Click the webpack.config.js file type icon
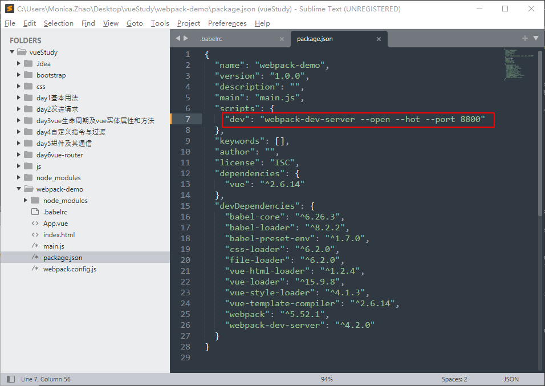The height and width of the screenshot is (386, 545). coord(35,269)
